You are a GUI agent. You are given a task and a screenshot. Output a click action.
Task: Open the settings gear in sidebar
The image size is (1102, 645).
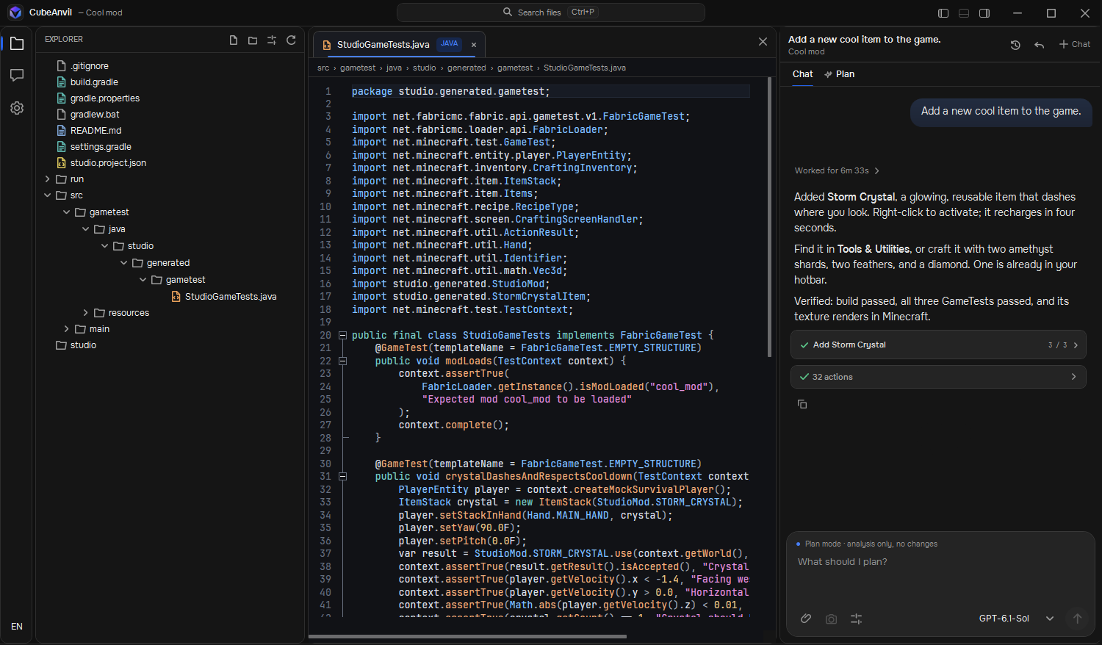click(x=17, y=108)
